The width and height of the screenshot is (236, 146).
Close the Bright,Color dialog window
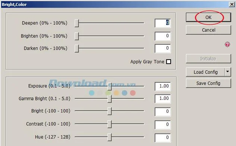point(232,4)
